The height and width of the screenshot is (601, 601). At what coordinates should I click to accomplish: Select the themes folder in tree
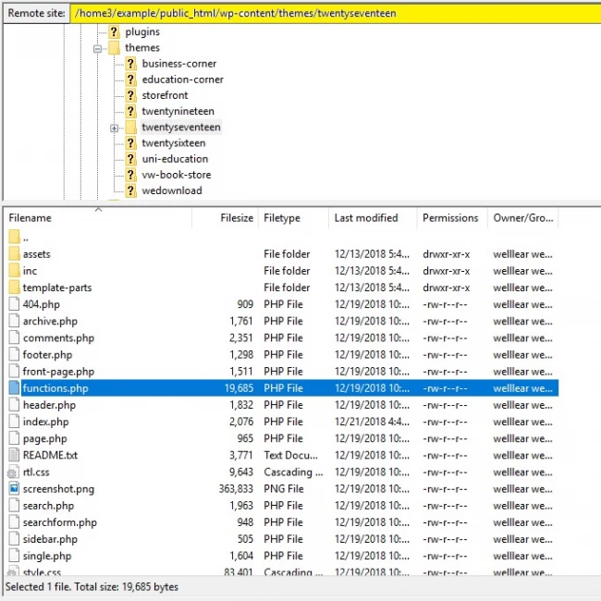(x=142, y=47)
